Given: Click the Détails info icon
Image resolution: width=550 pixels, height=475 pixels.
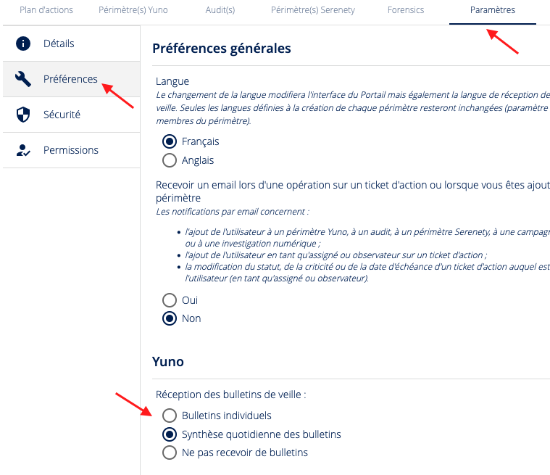Looking at the screenshot, I should (23, 44).
